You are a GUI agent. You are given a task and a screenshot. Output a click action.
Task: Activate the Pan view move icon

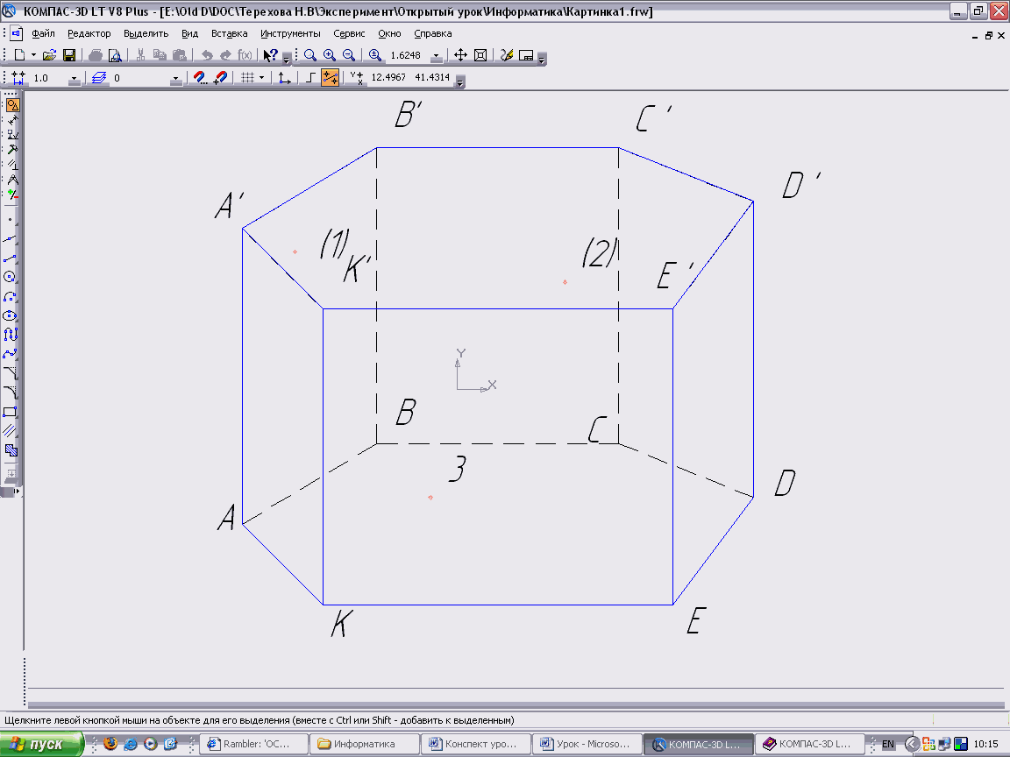coord(460,55)
